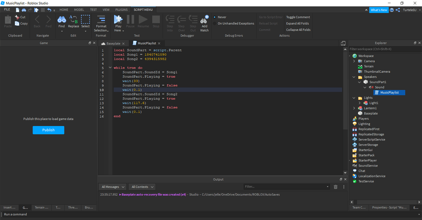
Task: Click Expand All Folds action
Action: pos(297,23)
